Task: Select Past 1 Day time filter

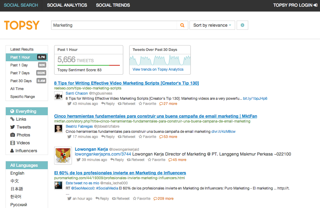Action: 27,65
